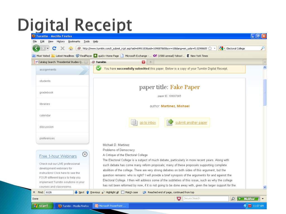286x214 pixels.
Task: Click the Forward navigation arrow
Action: coord(43,48)
